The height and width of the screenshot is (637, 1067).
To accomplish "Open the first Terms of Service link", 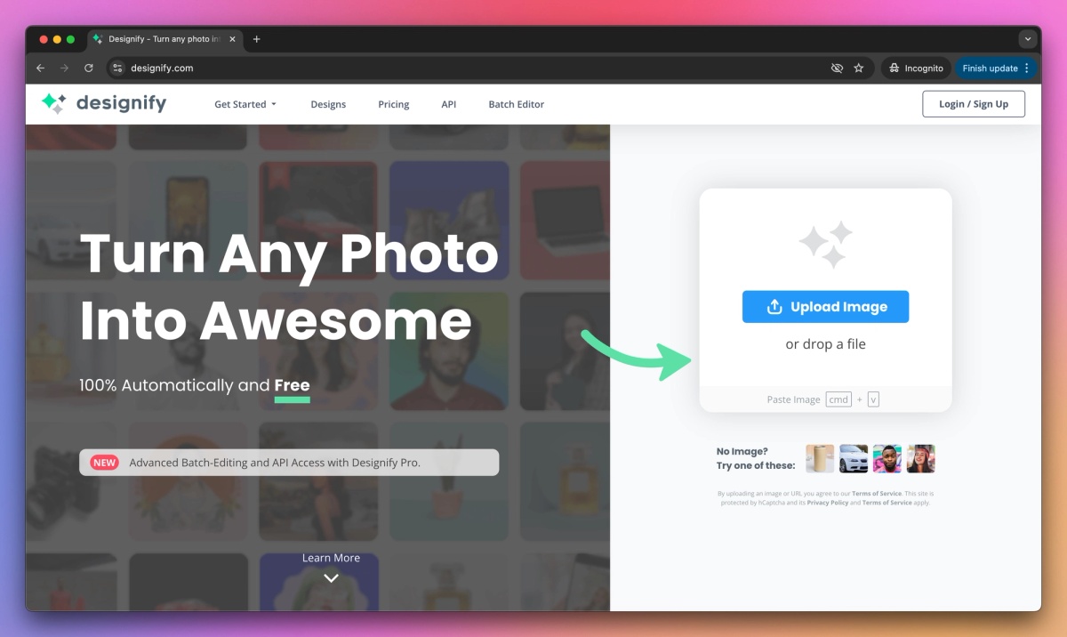I will (878, 493).
